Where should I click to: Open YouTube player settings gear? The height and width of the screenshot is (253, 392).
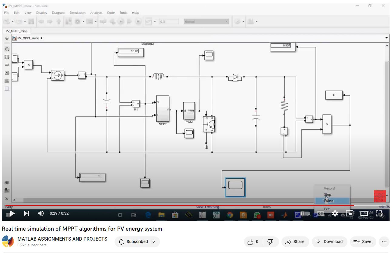pos(335,213)
